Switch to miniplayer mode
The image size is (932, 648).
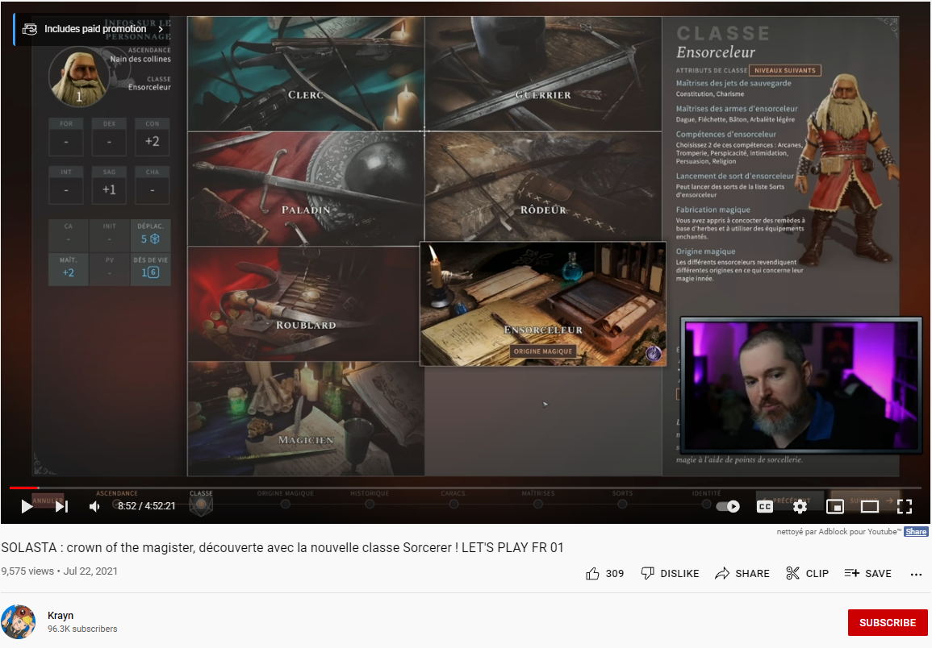tap(835, 506)
